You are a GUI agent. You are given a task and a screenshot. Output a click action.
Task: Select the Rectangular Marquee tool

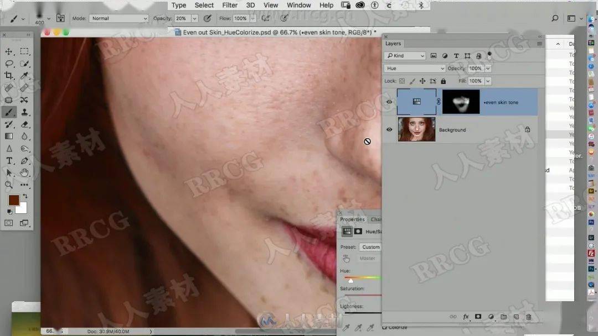click(x=24, y=51)
